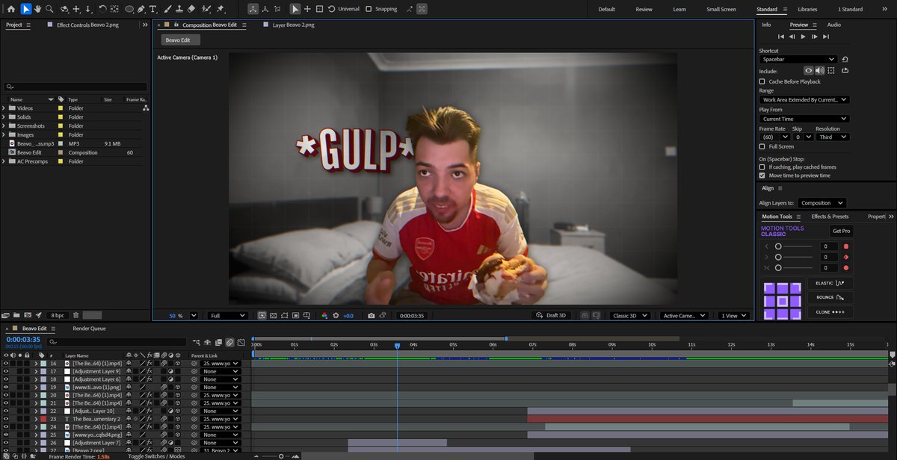Image resolution: width=897 pixels, height=460 pixels.
Task: Open the Play From 'Current Time' dropdown
Action: coord(804,119)
